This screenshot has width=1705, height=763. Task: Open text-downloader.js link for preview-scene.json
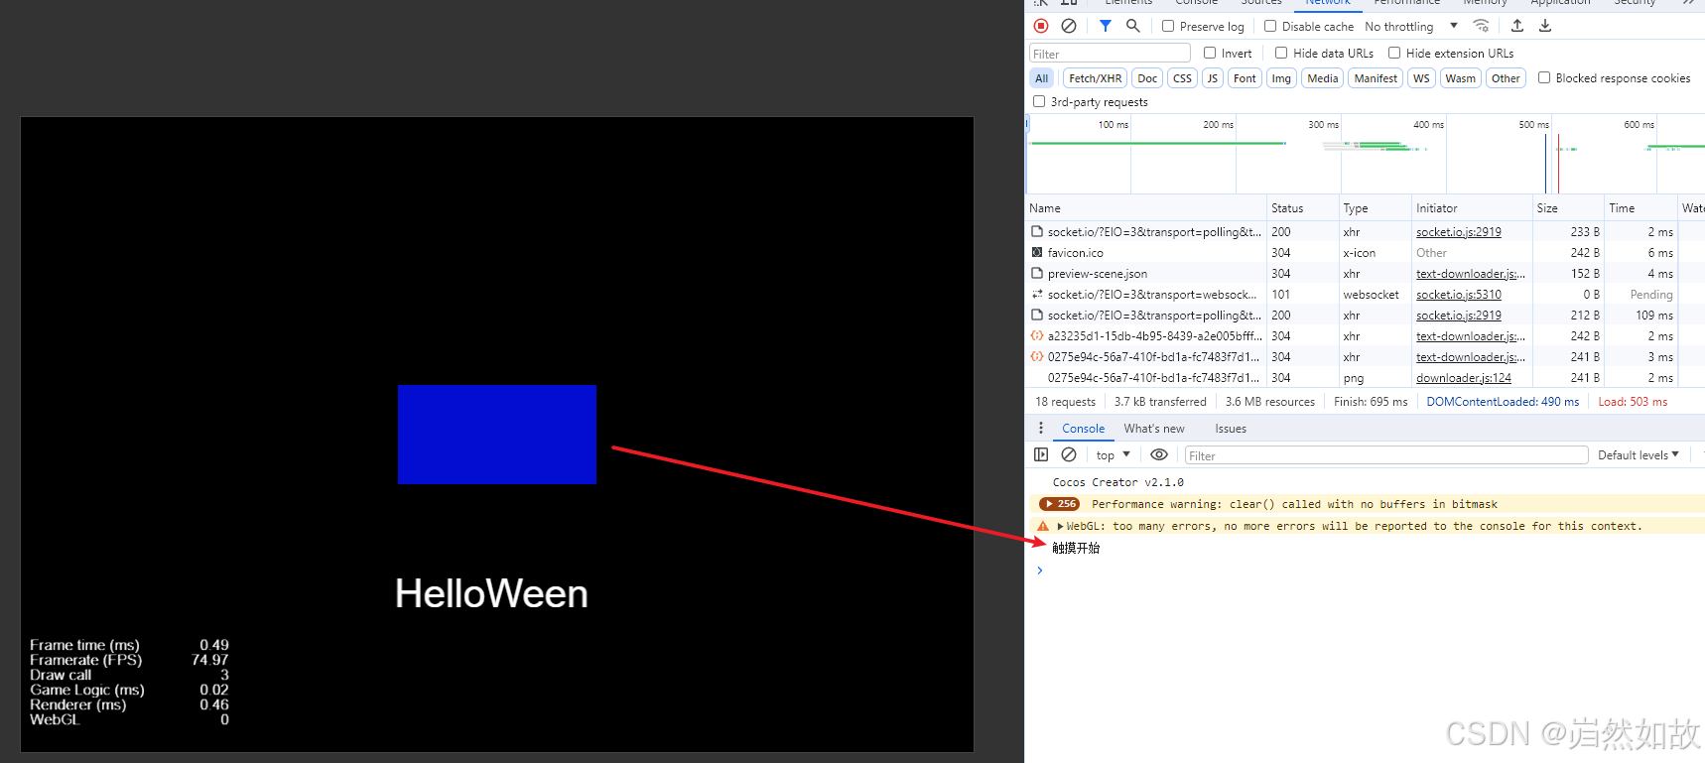[x=1471, y=274]
